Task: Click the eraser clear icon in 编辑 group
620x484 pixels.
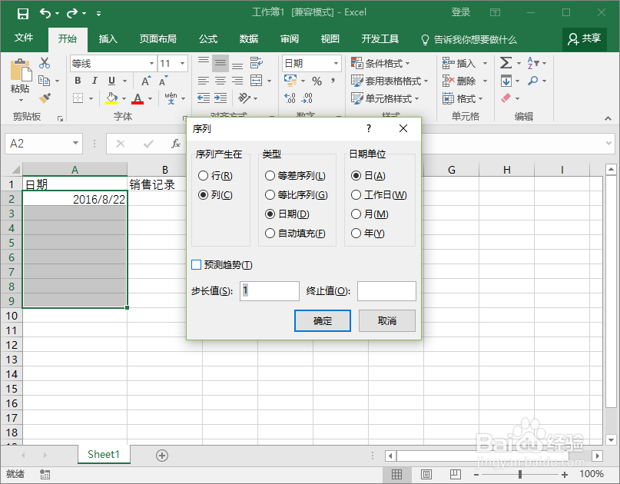Action: 505,97
